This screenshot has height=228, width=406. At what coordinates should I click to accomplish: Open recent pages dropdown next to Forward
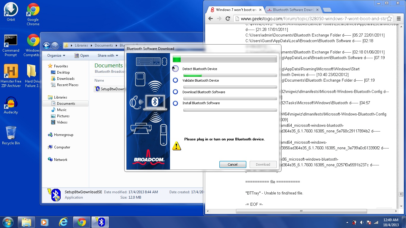click(x=61, y=46)
